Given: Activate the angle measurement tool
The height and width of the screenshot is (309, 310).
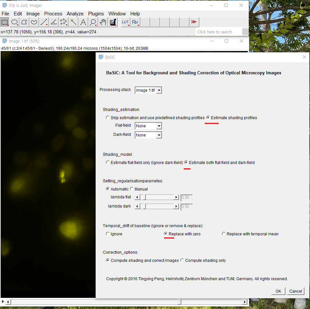Looking at the screenshot, I should 54,22.
